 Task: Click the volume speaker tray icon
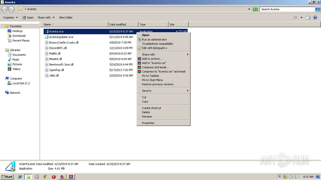coord(291,177)
